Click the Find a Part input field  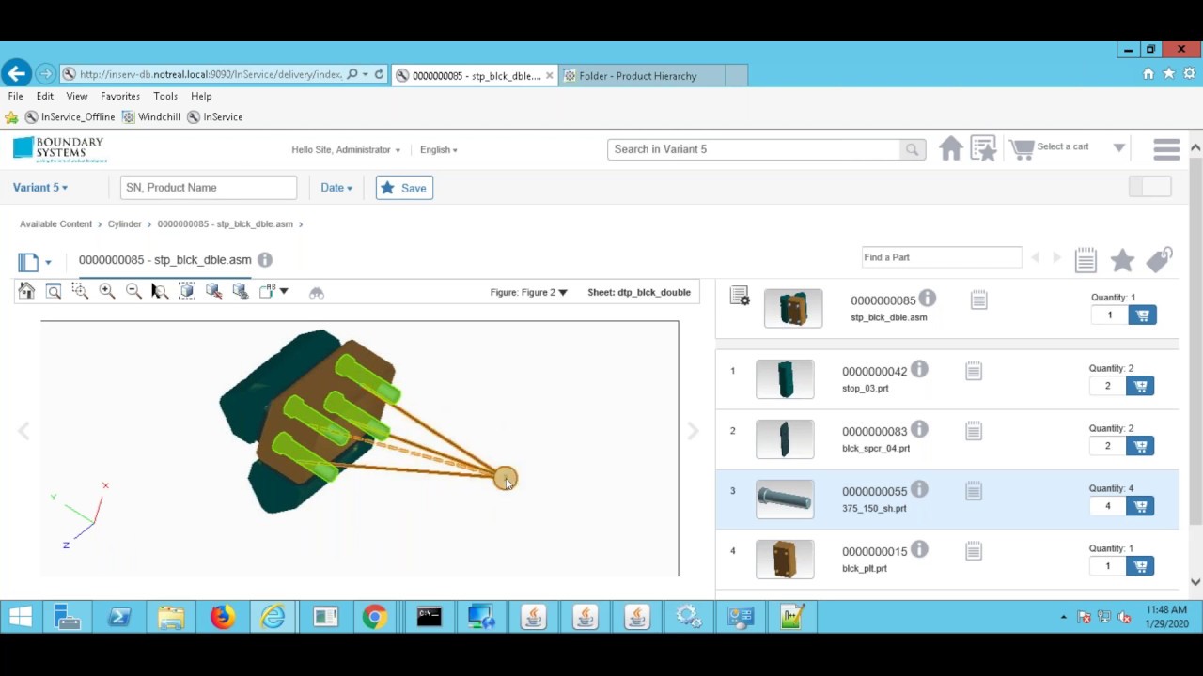942,257
